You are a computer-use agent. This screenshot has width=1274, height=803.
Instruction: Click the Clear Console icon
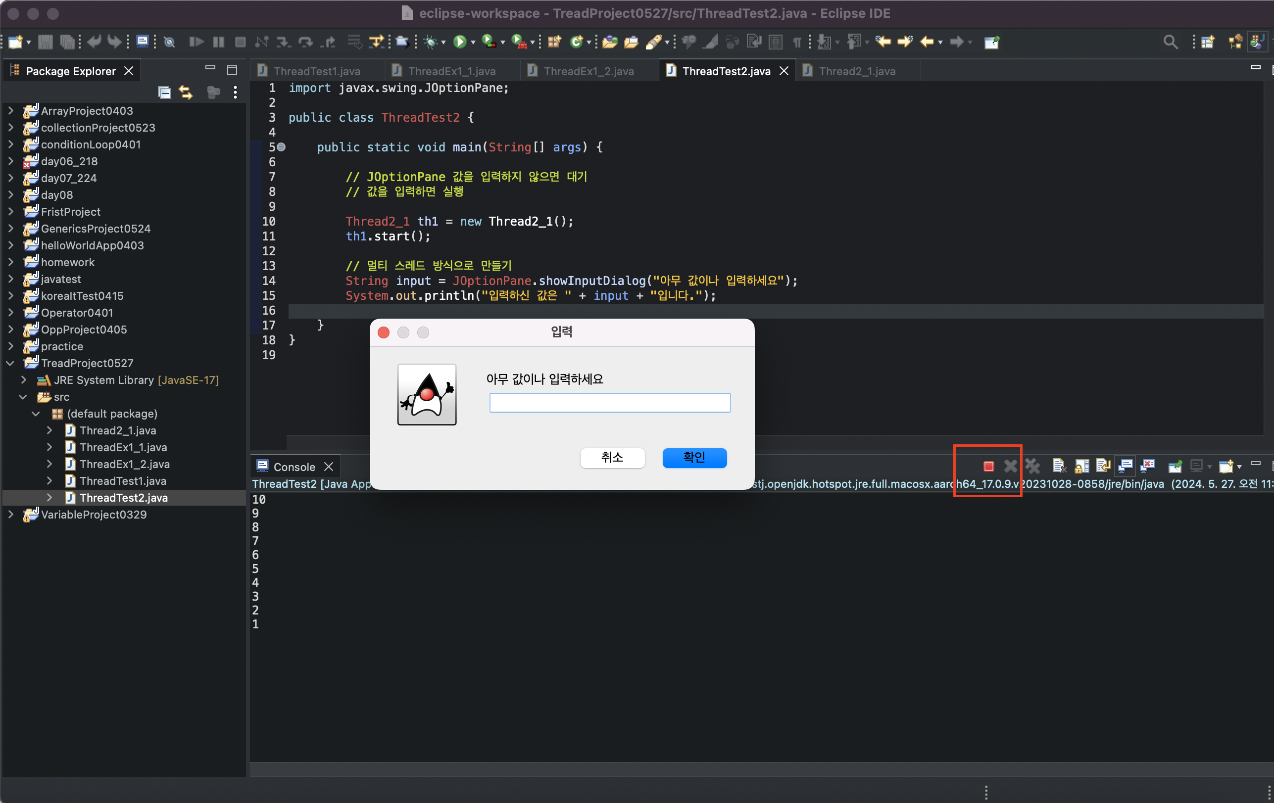tap(1059, 466)
